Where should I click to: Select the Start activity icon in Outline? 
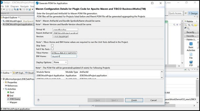tap(8, 92)
